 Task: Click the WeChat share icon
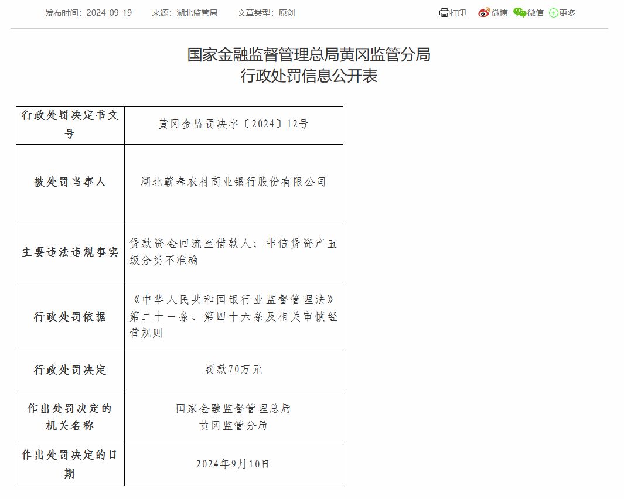pyautogui.click(x=519, y=13)
